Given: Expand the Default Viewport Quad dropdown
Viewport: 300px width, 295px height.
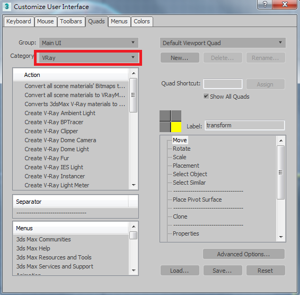Looking at the screenshot, I should point(223,43).
